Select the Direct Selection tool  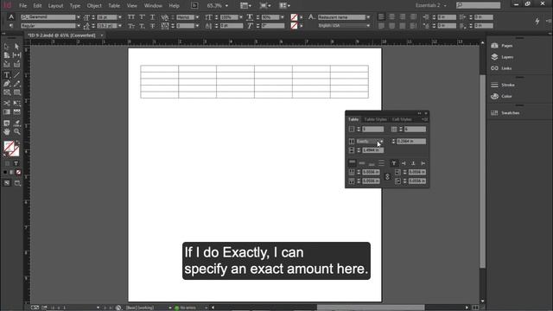16,47
